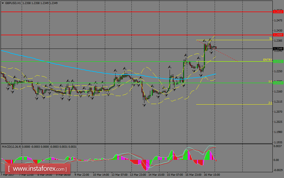
Task: Click the 1.2385 value on price axis
Action: click(x=278, y=41)
